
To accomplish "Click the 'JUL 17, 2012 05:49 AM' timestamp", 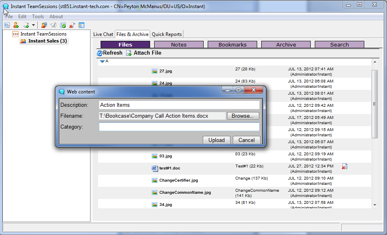I will (x=310, y=118).
